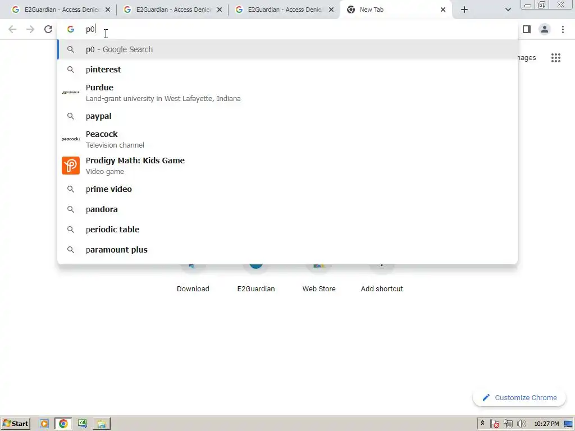Click the Google G icon in the omnibox
The height and width of the screenshot is (431, 575).
coord(70,29)
